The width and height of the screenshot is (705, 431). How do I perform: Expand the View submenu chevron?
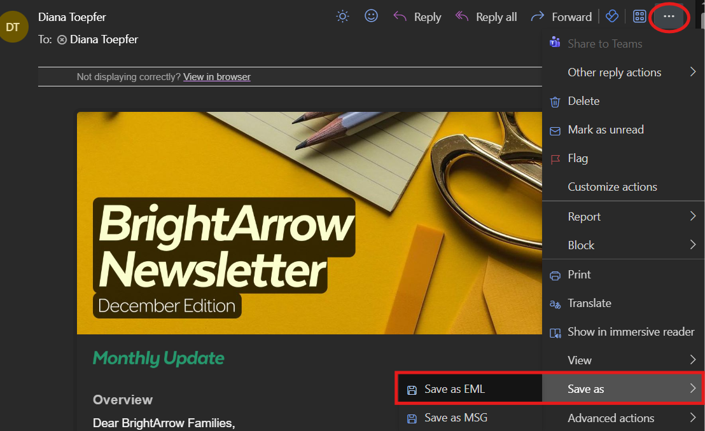click(693, 360)
